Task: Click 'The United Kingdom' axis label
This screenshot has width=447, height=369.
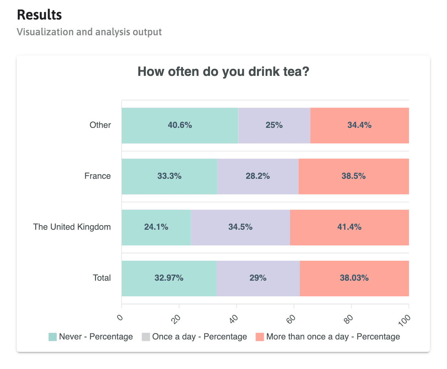Action: [x=72, y=227]
